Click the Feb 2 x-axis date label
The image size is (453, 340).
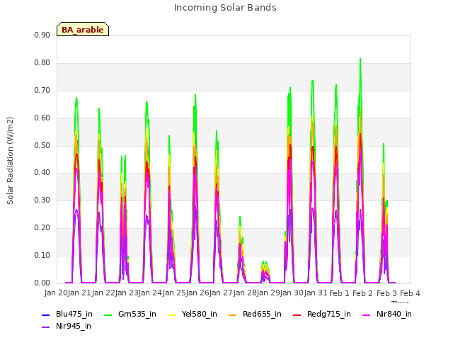pos(363,293)
